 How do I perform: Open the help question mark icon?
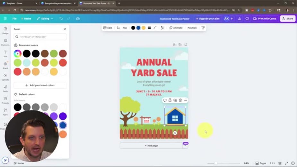[x=293, y=163]
